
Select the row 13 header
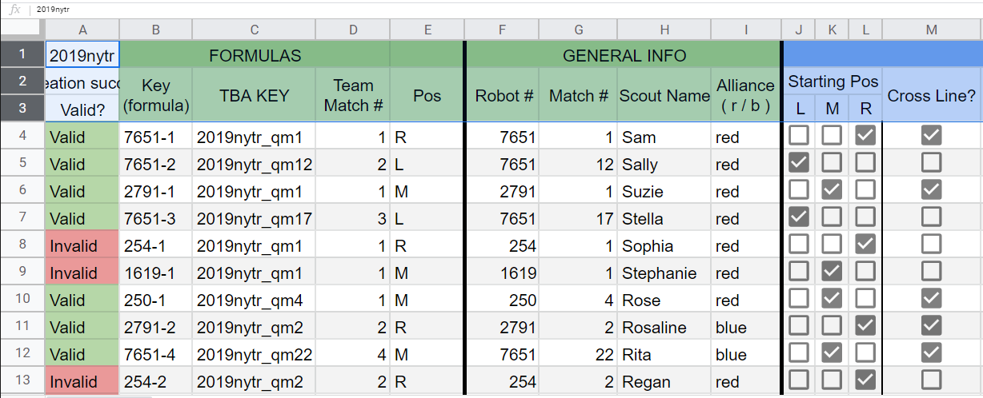click(x=22, y=381)
